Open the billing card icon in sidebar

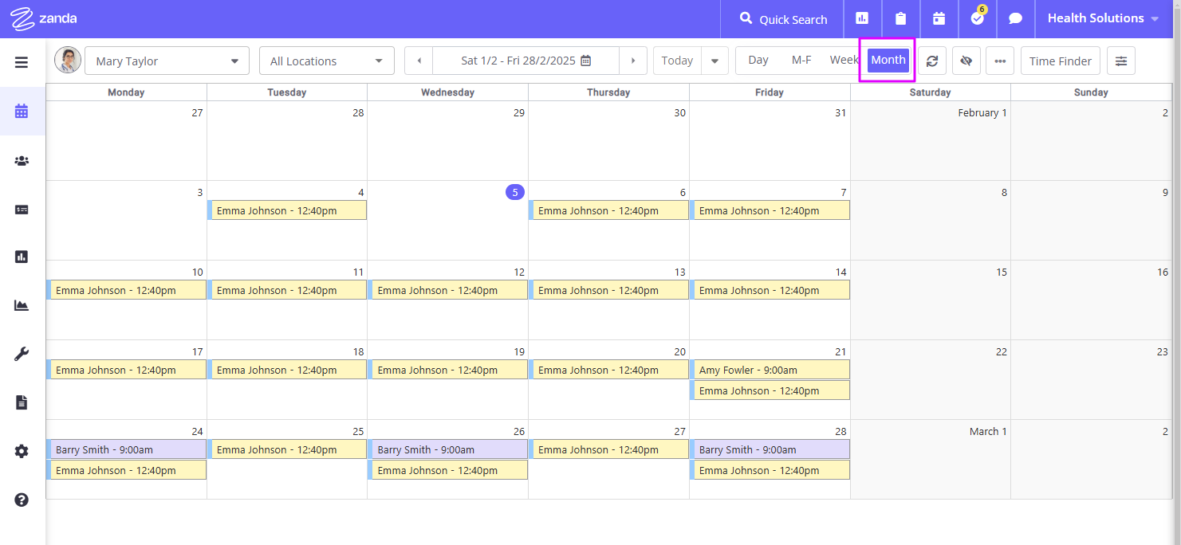pyautogui.click(x=22, y=210)
